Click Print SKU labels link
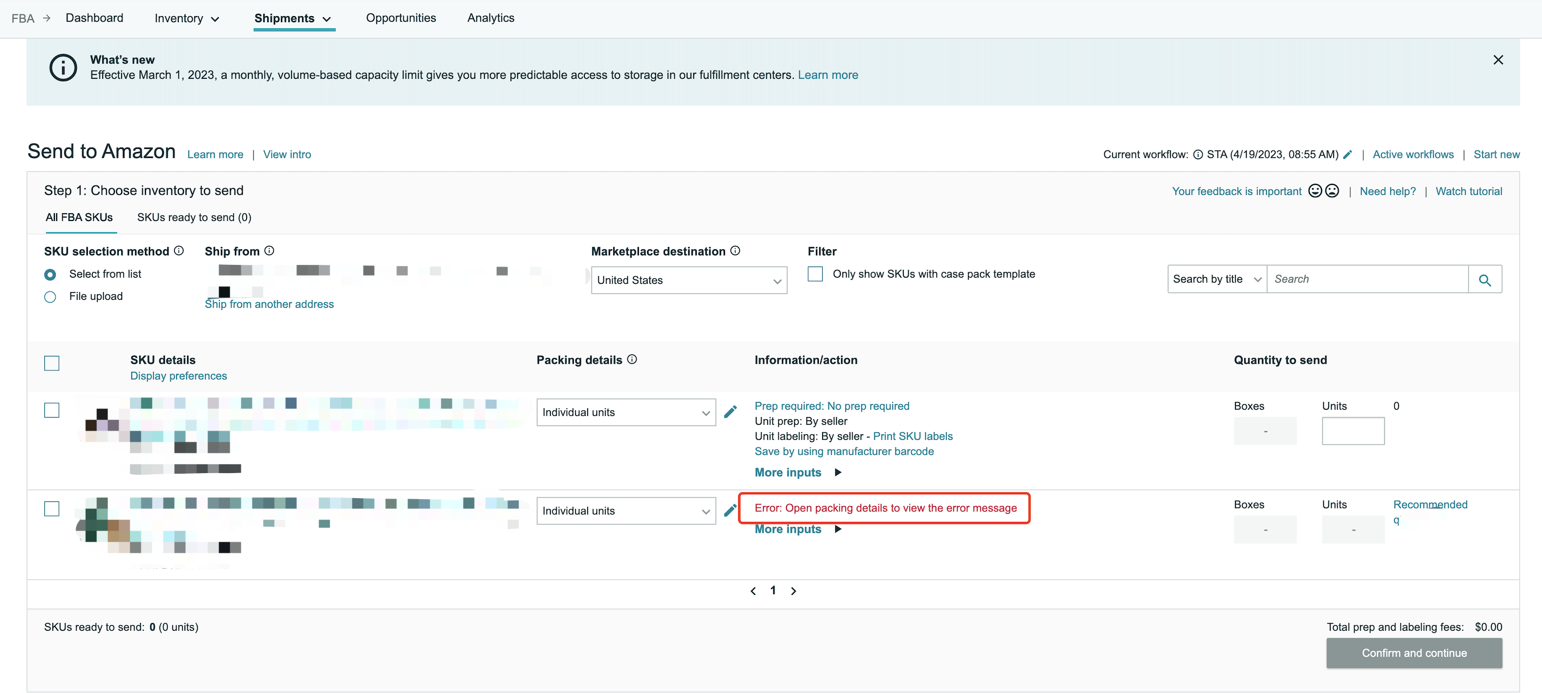Image resolution: width=1542 pixels, height=693 pixels. 912,436
